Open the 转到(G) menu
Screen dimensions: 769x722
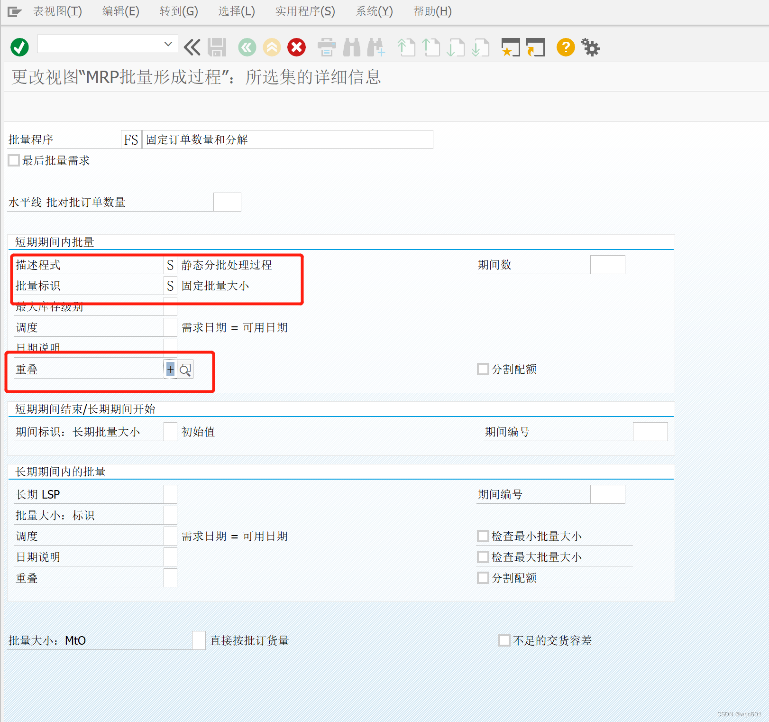[x=179, y=11]
